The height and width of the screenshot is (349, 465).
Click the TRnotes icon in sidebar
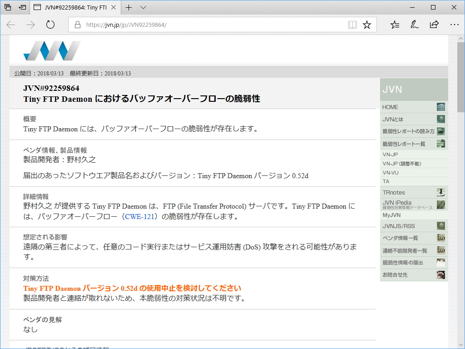(440, 192)
